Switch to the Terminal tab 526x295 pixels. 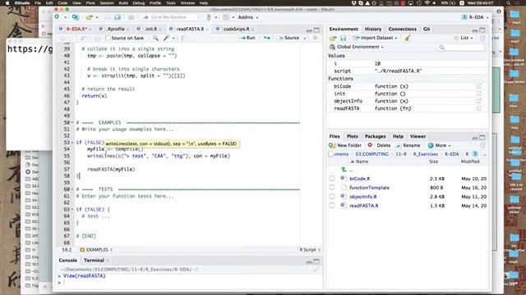pyautogui.click(x=94, y=261)
